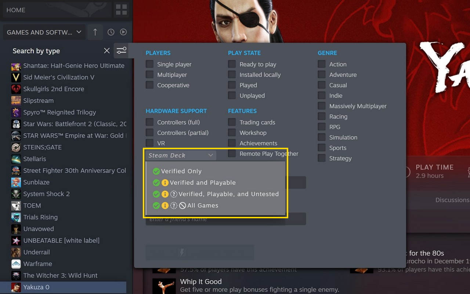Open the Discussions tab
The width and height of the screenshot is (470, 294).
point(452,200)
